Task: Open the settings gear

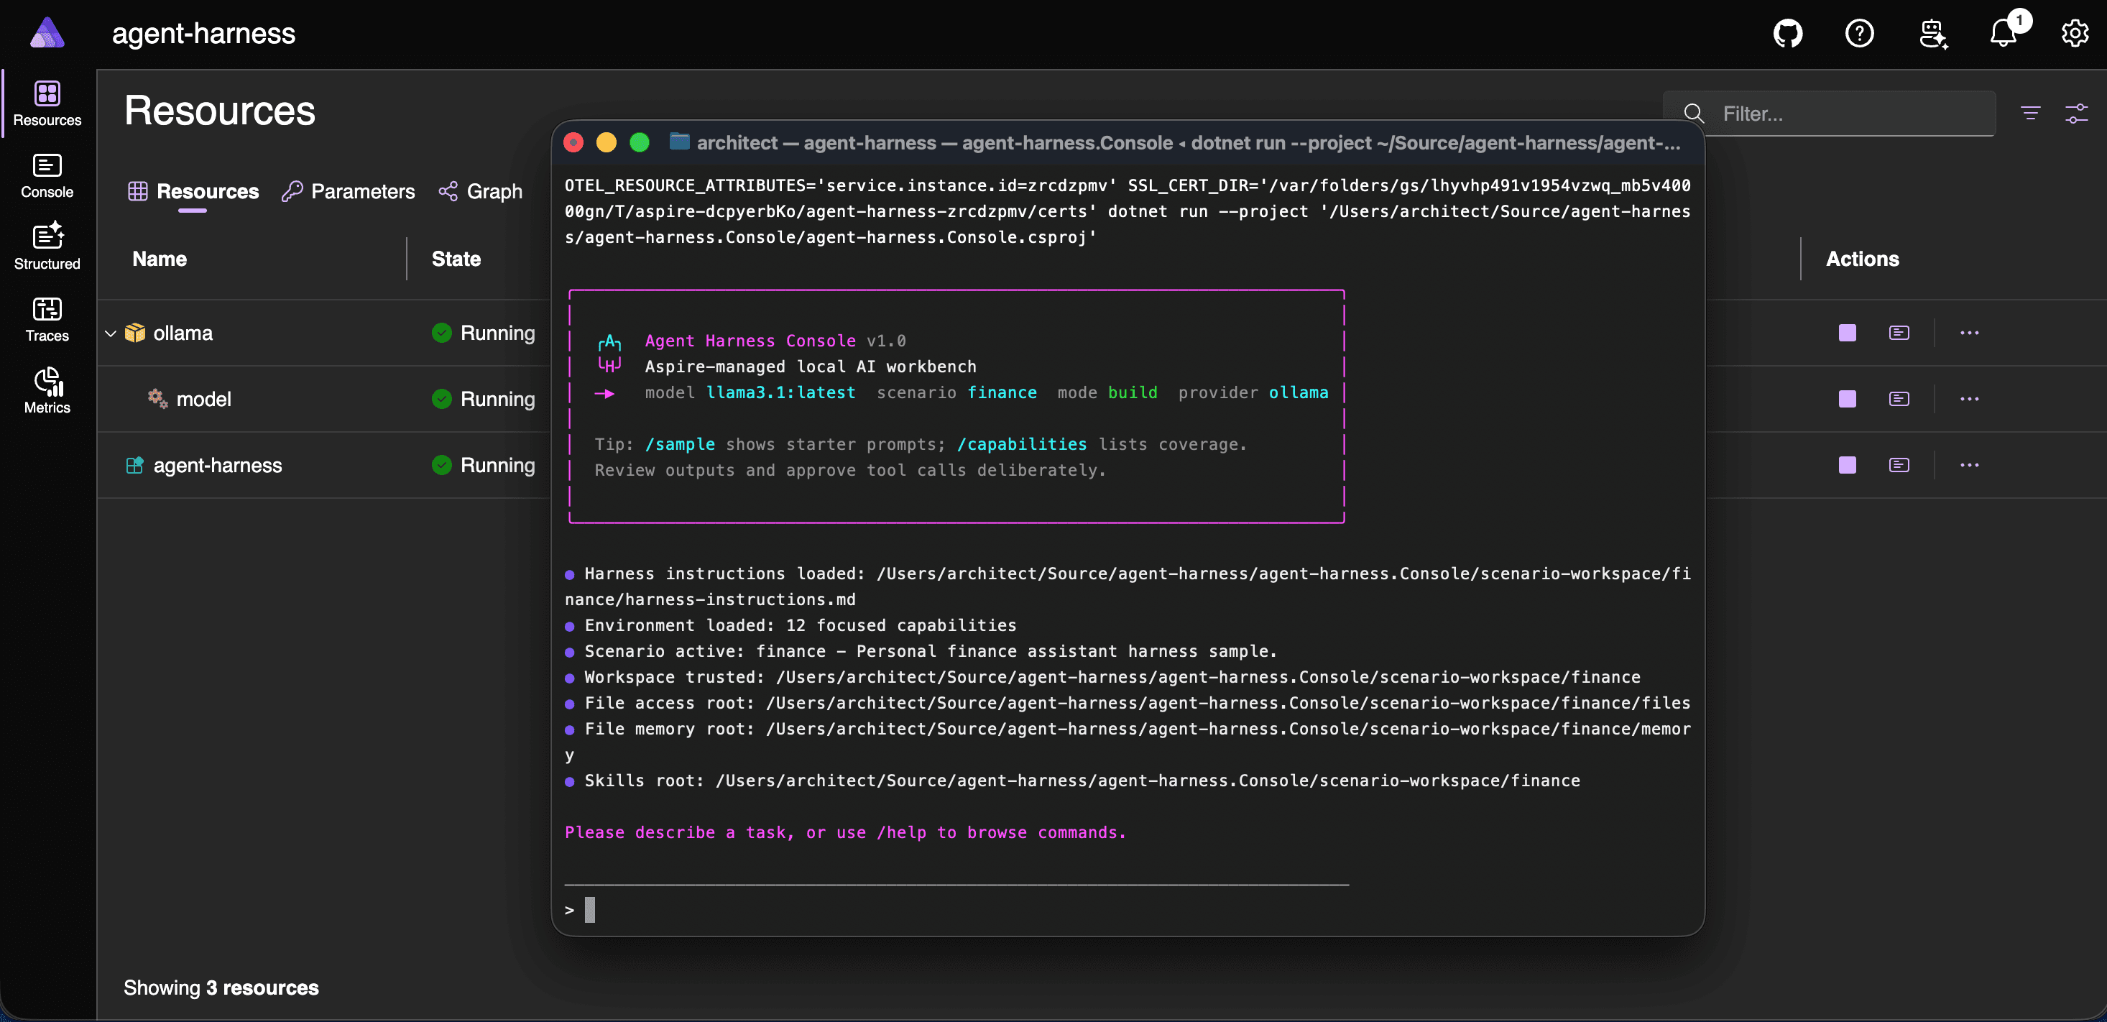Action: 2074,34
